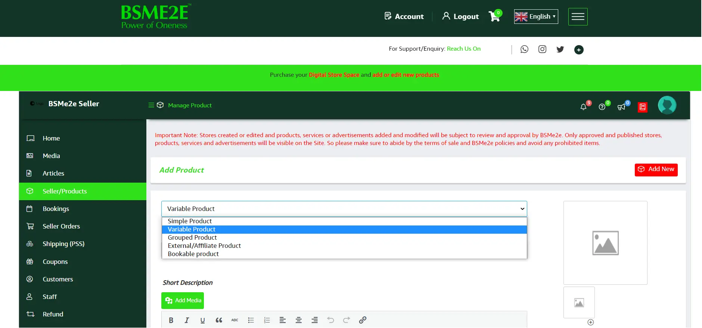Image resolution: width=702 pixels, height=328 pixels.
Task: Click the Add New button
Action: point(656,170)
